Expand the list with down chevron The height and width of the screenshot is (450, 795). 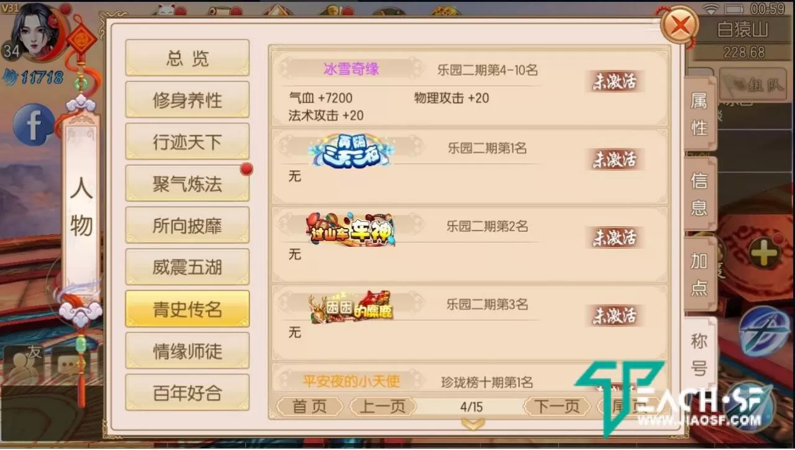[473, 424]
